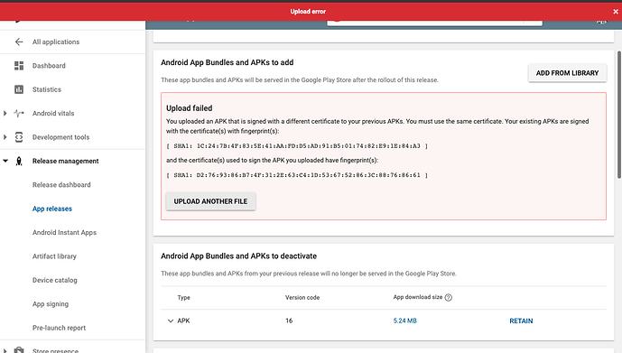Click the back arrow beside All applications
This screenshot has height=353, width=622.
(19, 42)
